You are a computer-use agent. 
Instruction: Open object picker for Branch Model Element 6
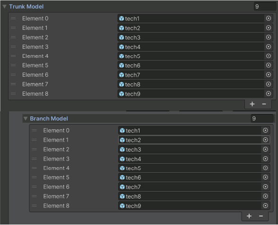tap(265, 187)
